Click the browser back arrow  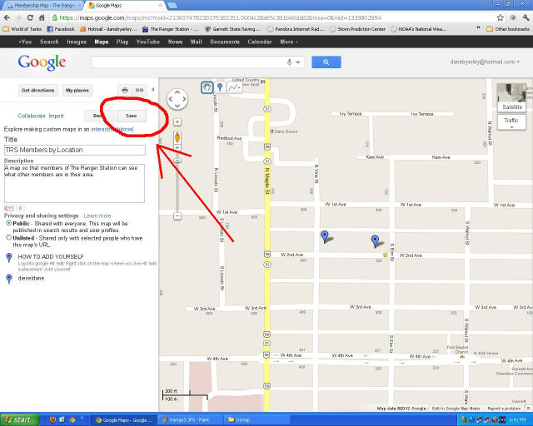7,17
